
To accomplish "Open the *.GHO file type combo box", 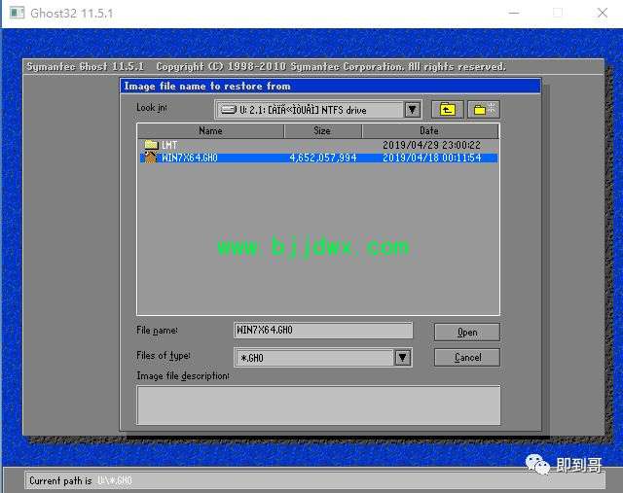I will click(322, 358).
